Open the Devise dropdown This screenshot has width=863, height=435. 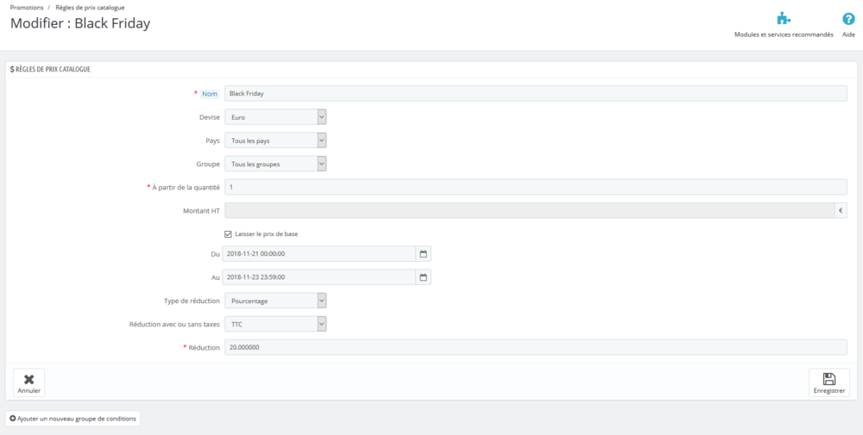click(275, 117)
